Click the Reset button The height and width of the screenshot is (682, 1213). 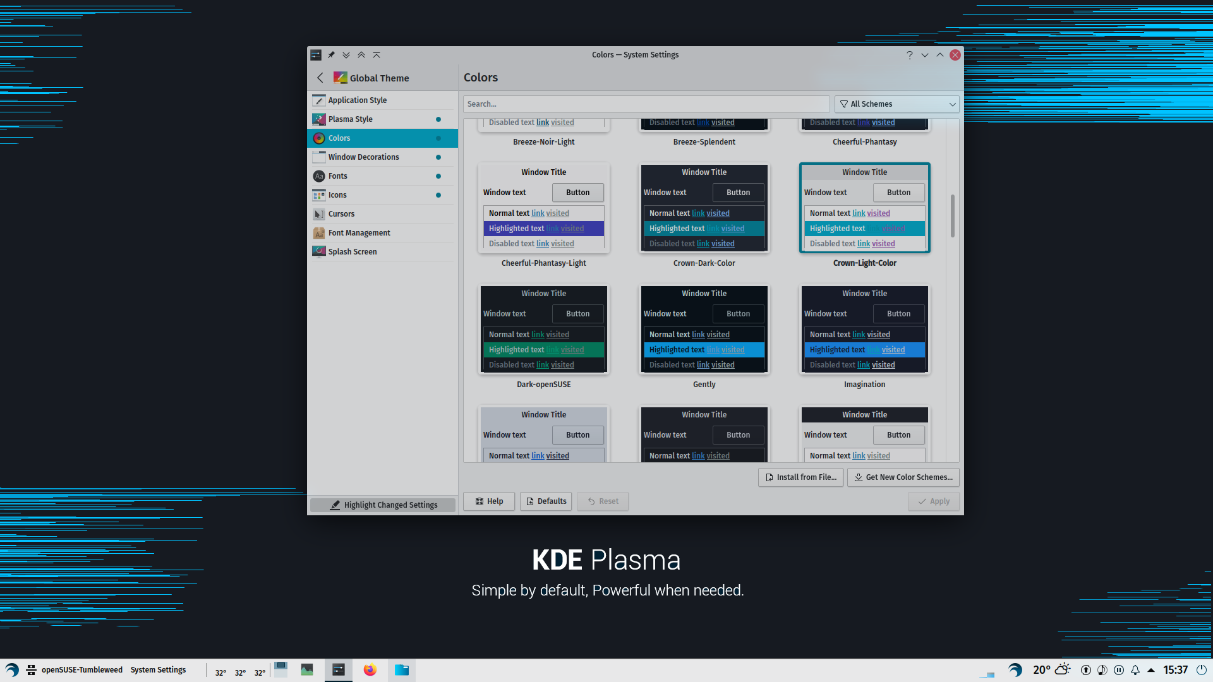click(x=603, y=501)
